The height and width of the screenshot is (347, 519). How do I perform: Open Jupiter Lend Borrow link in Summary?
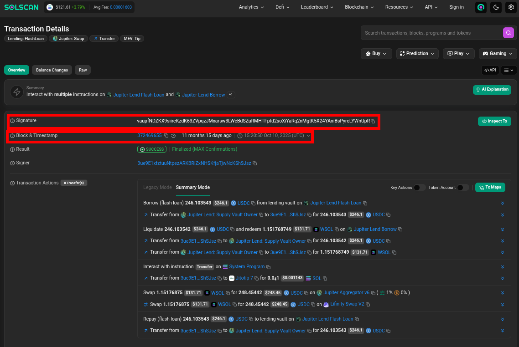click(x=203, y=95)
